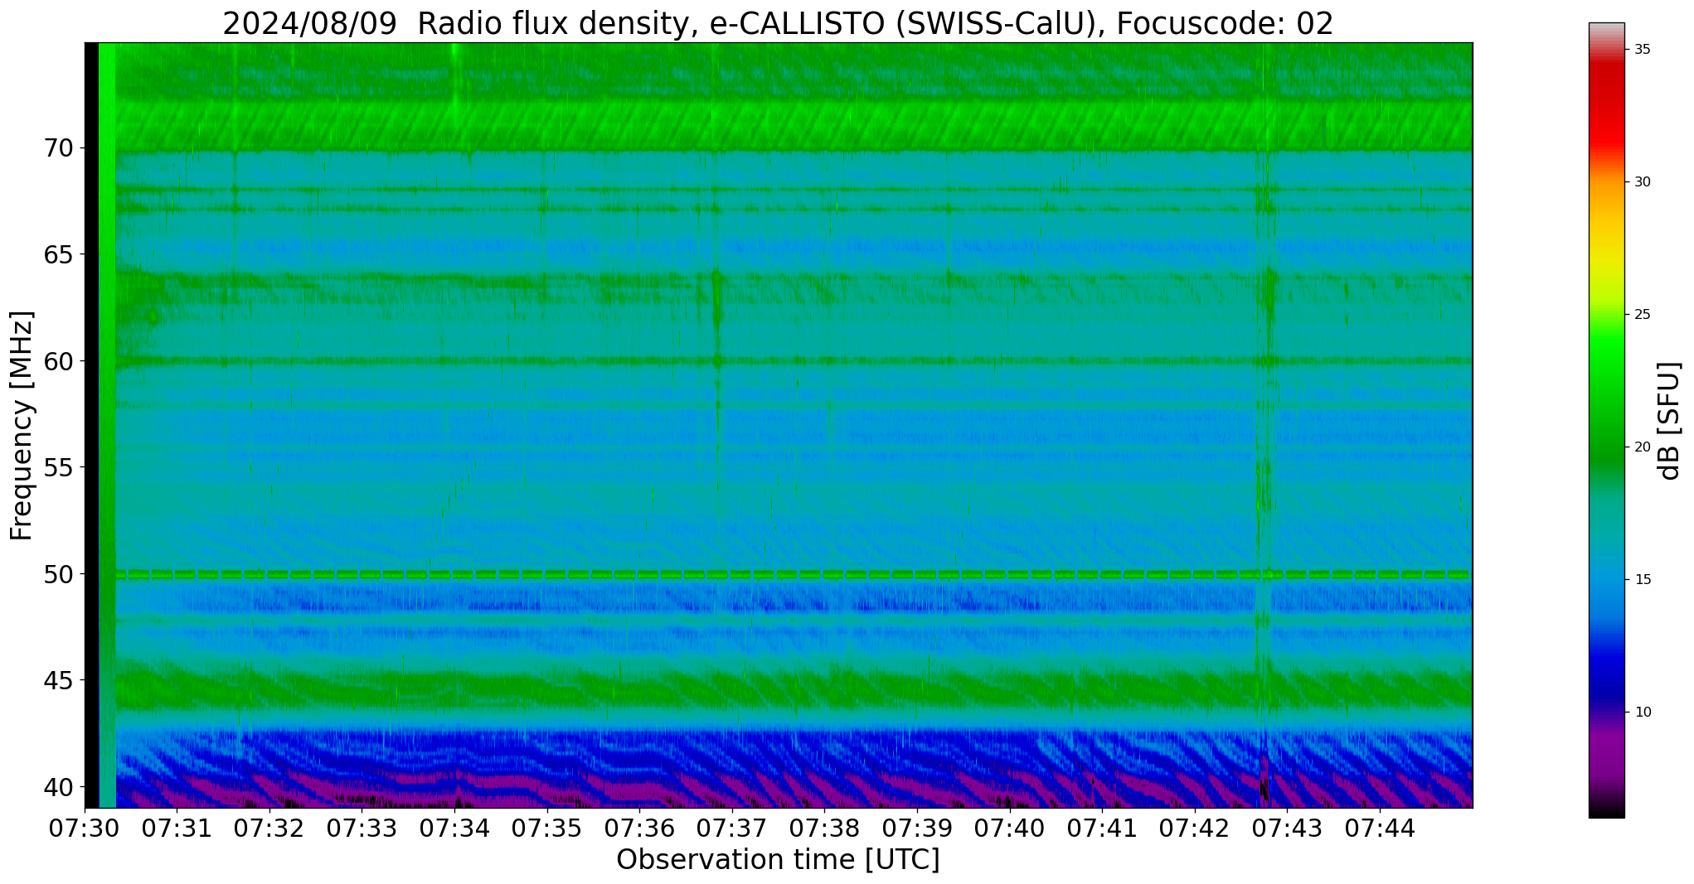
Task: Click the black data gap at plot start
Action: point(91,425)
